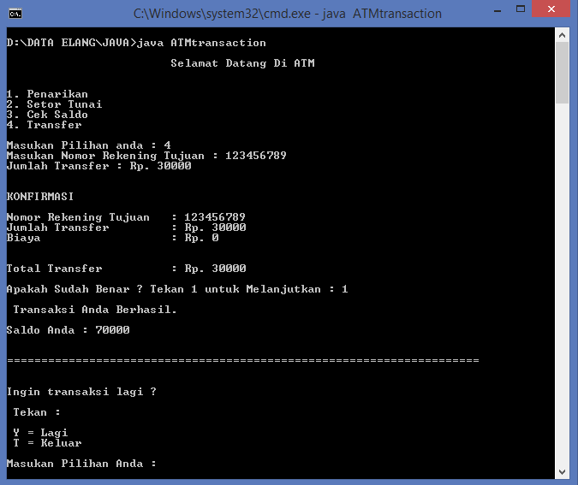Viewport: 578px width, 485px height.
Task: Click 'Apakah Sudah Benar ?' prompt line
Action: pyautogui.click(x=177, y=289)
